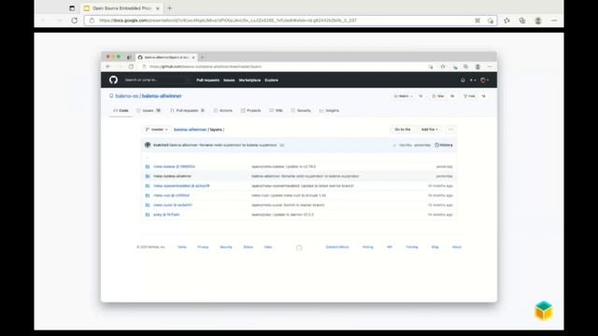Open the profile icon in outer browser toolbar
This screenshot has height=336, width=598.
point(538,21)
